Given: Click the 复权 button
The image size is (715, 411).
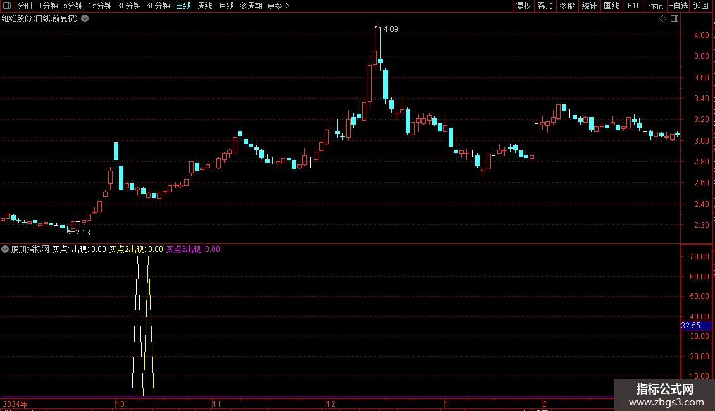Looking at the screenshot, I should coord(523,6).
